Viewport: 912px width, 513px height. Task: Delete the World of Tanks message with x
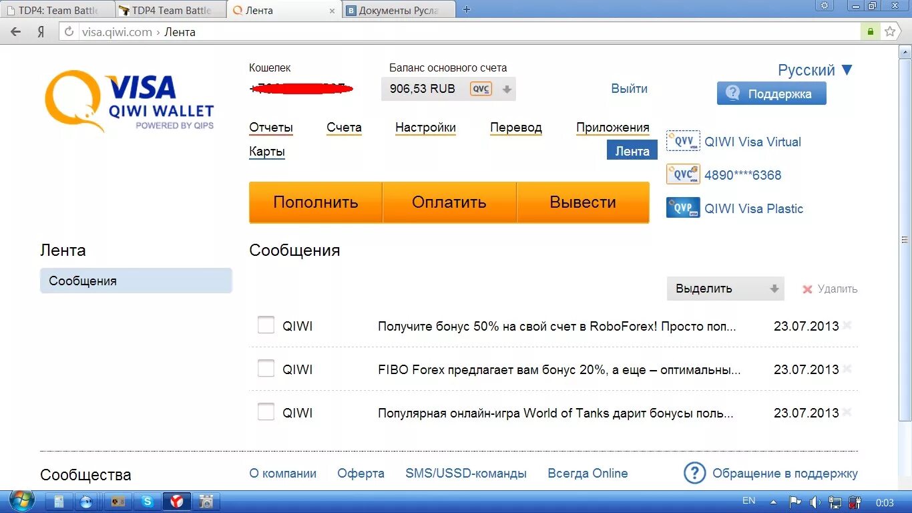tap(847, 412)
